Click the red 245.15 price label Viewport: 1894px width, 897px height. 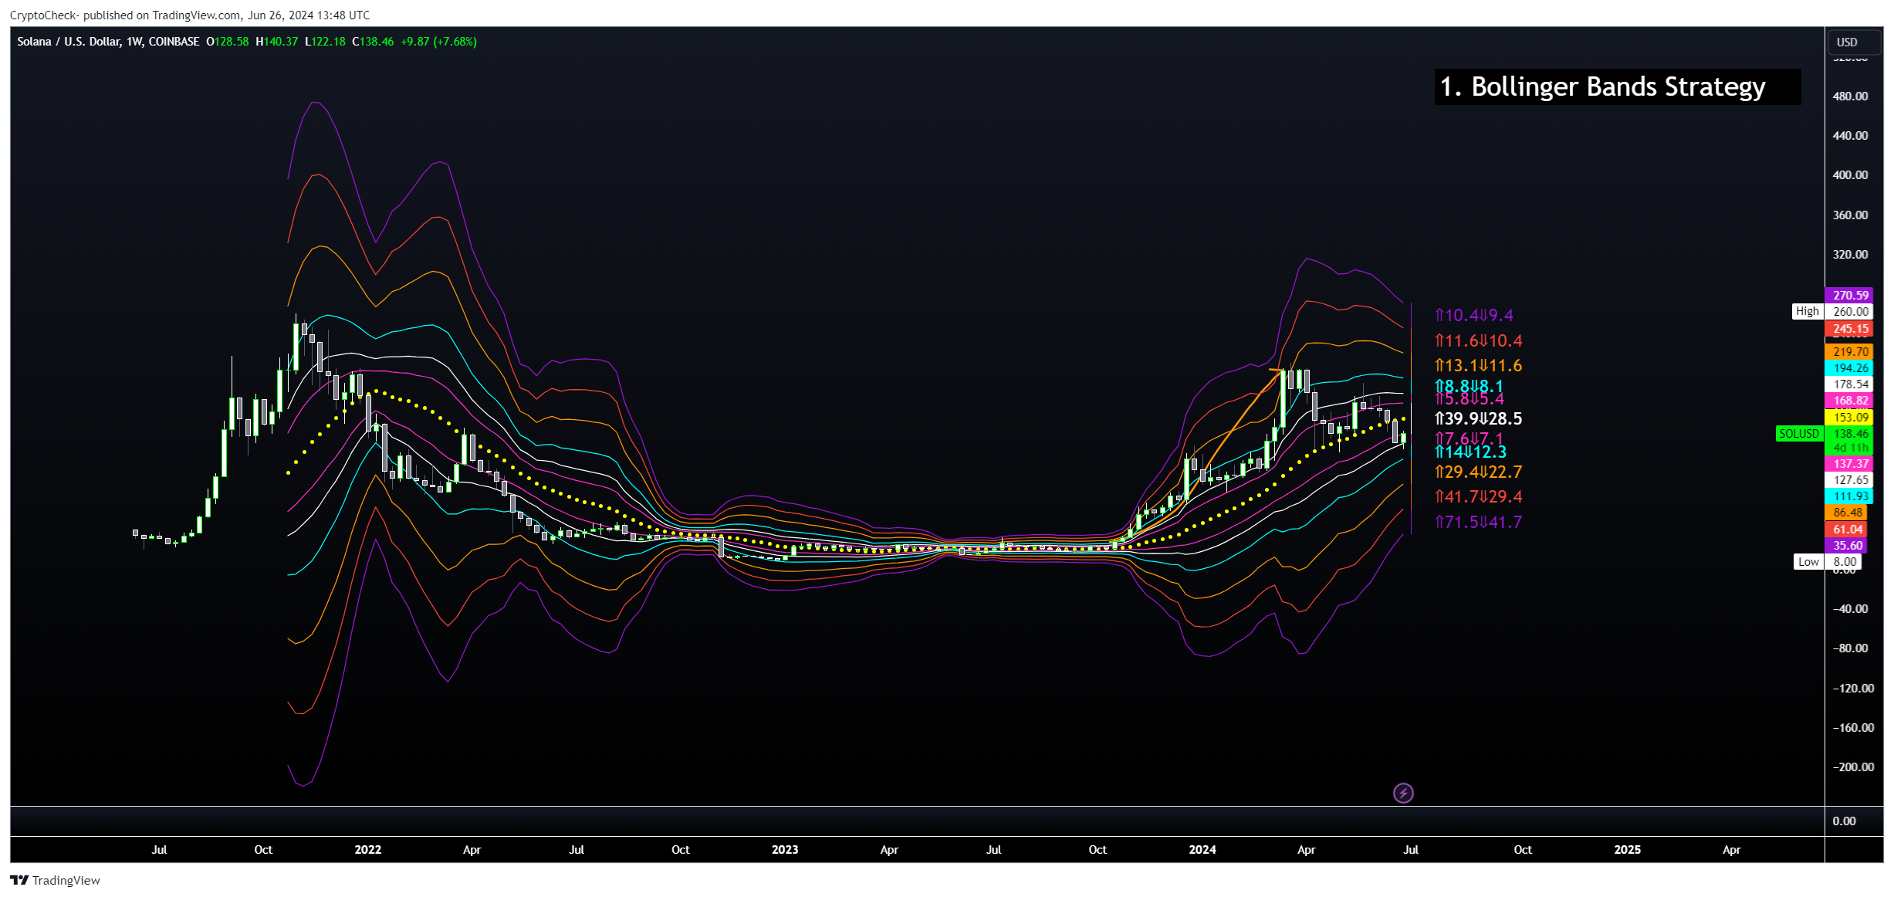[1850, 329]
